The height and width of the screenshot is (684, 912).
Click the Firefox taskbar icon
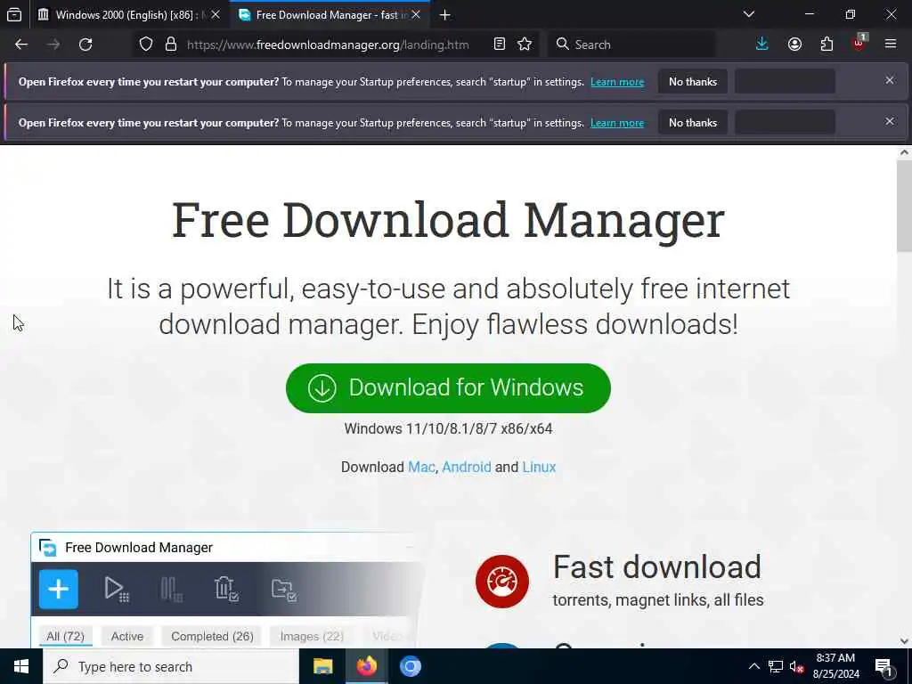pyautogui.click(x=366, y=666)
